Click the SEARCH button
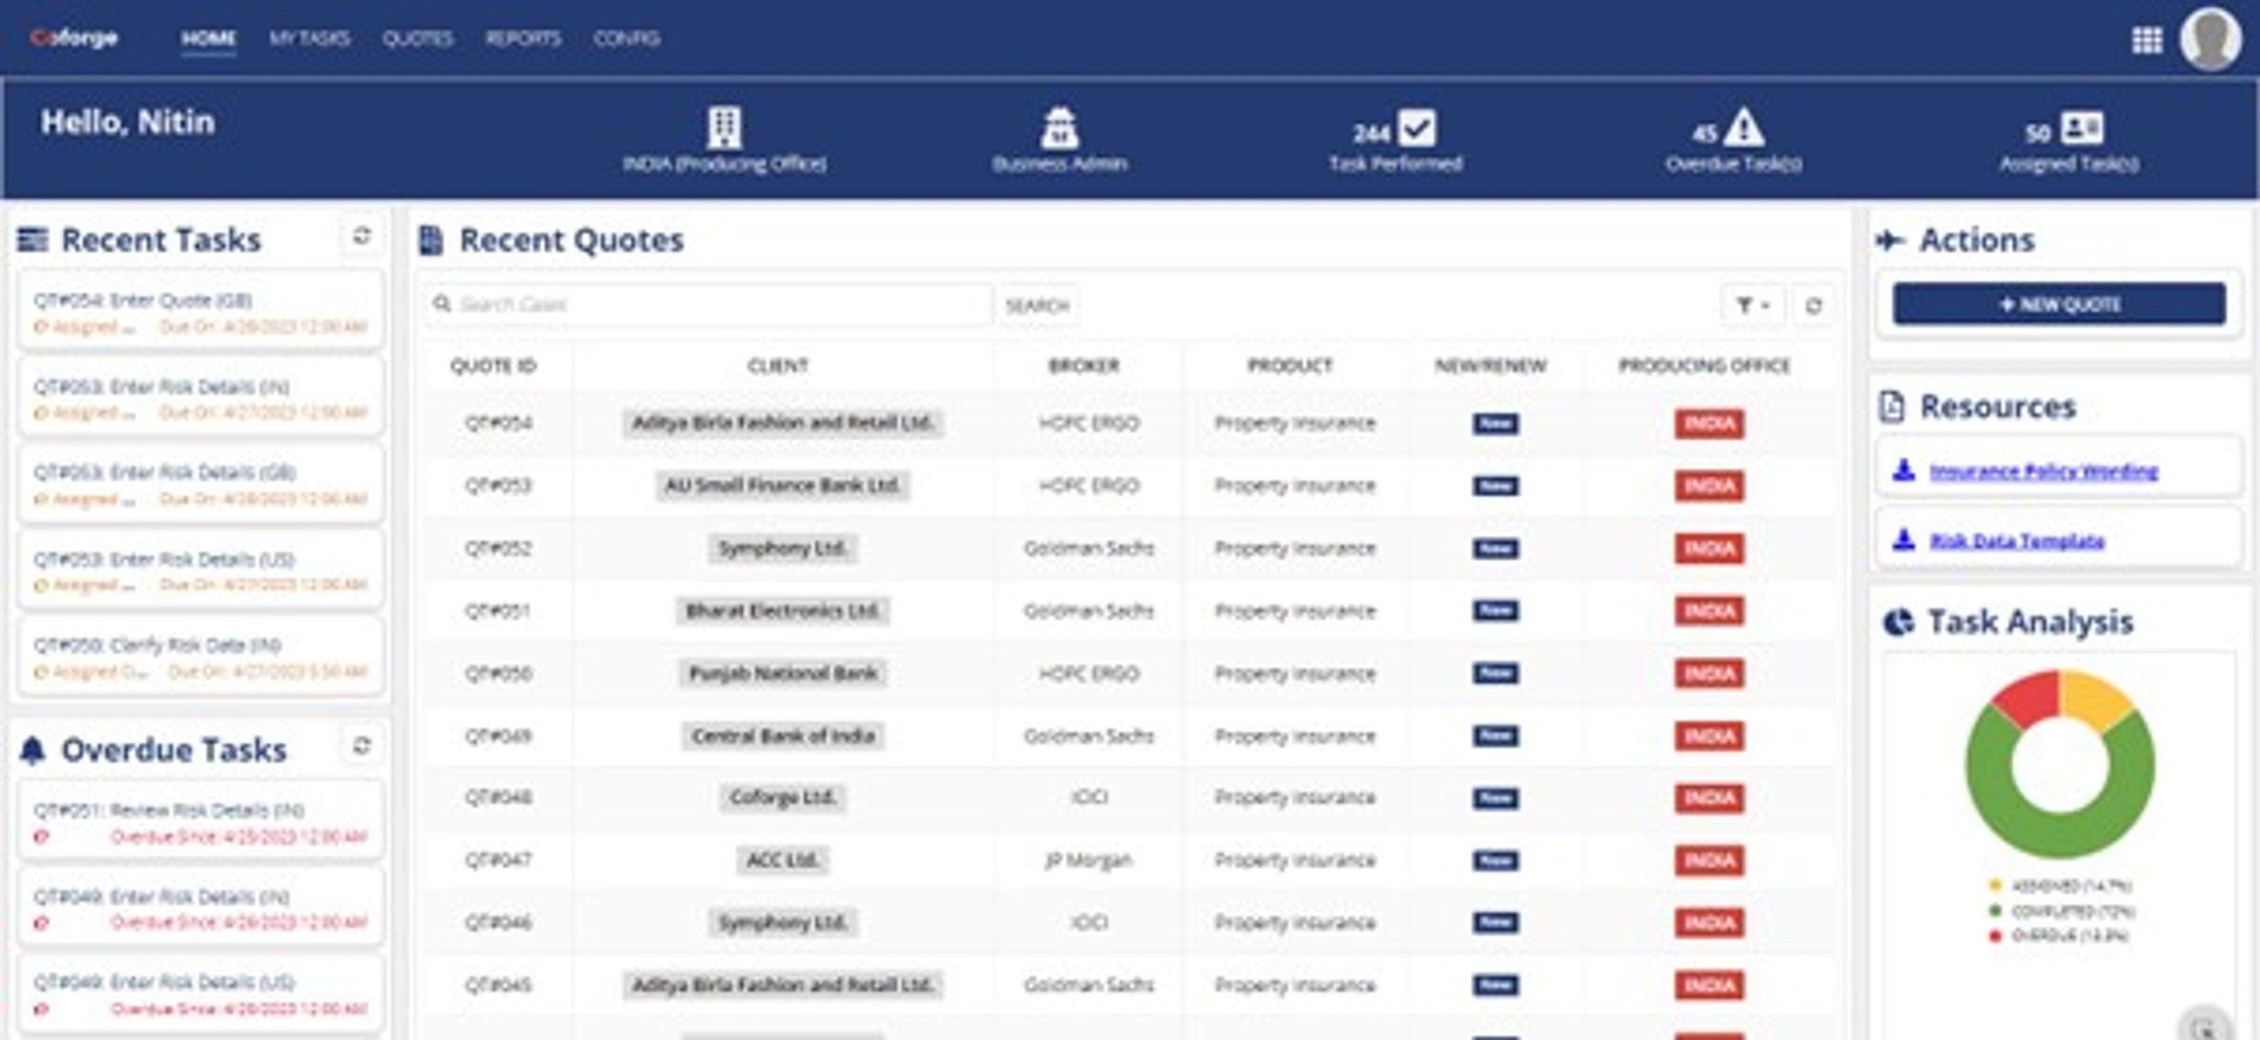2260x1040 pixels. point(1037,305)
